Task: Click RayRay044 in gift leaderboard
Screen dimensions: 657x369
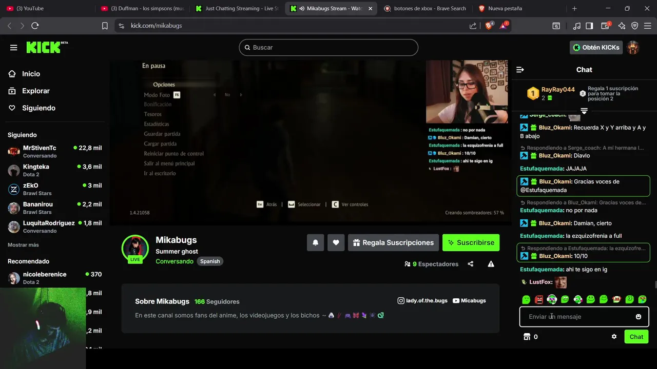Action: [x=558, y=90]
